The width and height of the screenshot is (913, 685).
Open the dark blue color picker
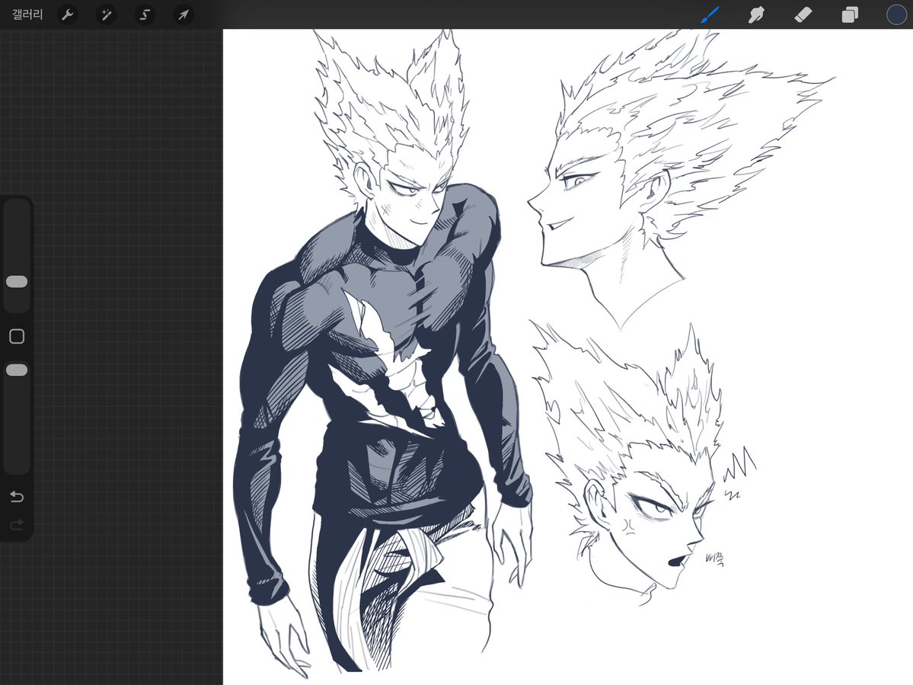tap(897, 14)
